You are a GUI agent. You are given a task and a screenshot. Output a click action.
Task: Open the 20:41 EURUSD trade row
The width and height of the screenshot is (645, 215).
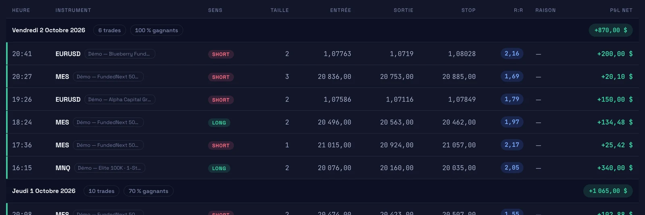pyautogui.click(x=322, y=54)
